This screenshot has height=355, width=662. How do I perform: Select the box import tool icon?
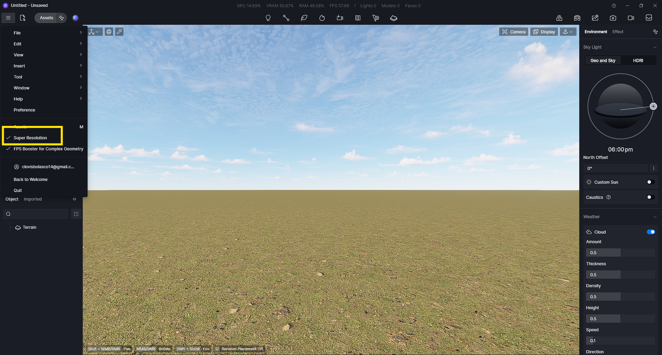point(340,18)
